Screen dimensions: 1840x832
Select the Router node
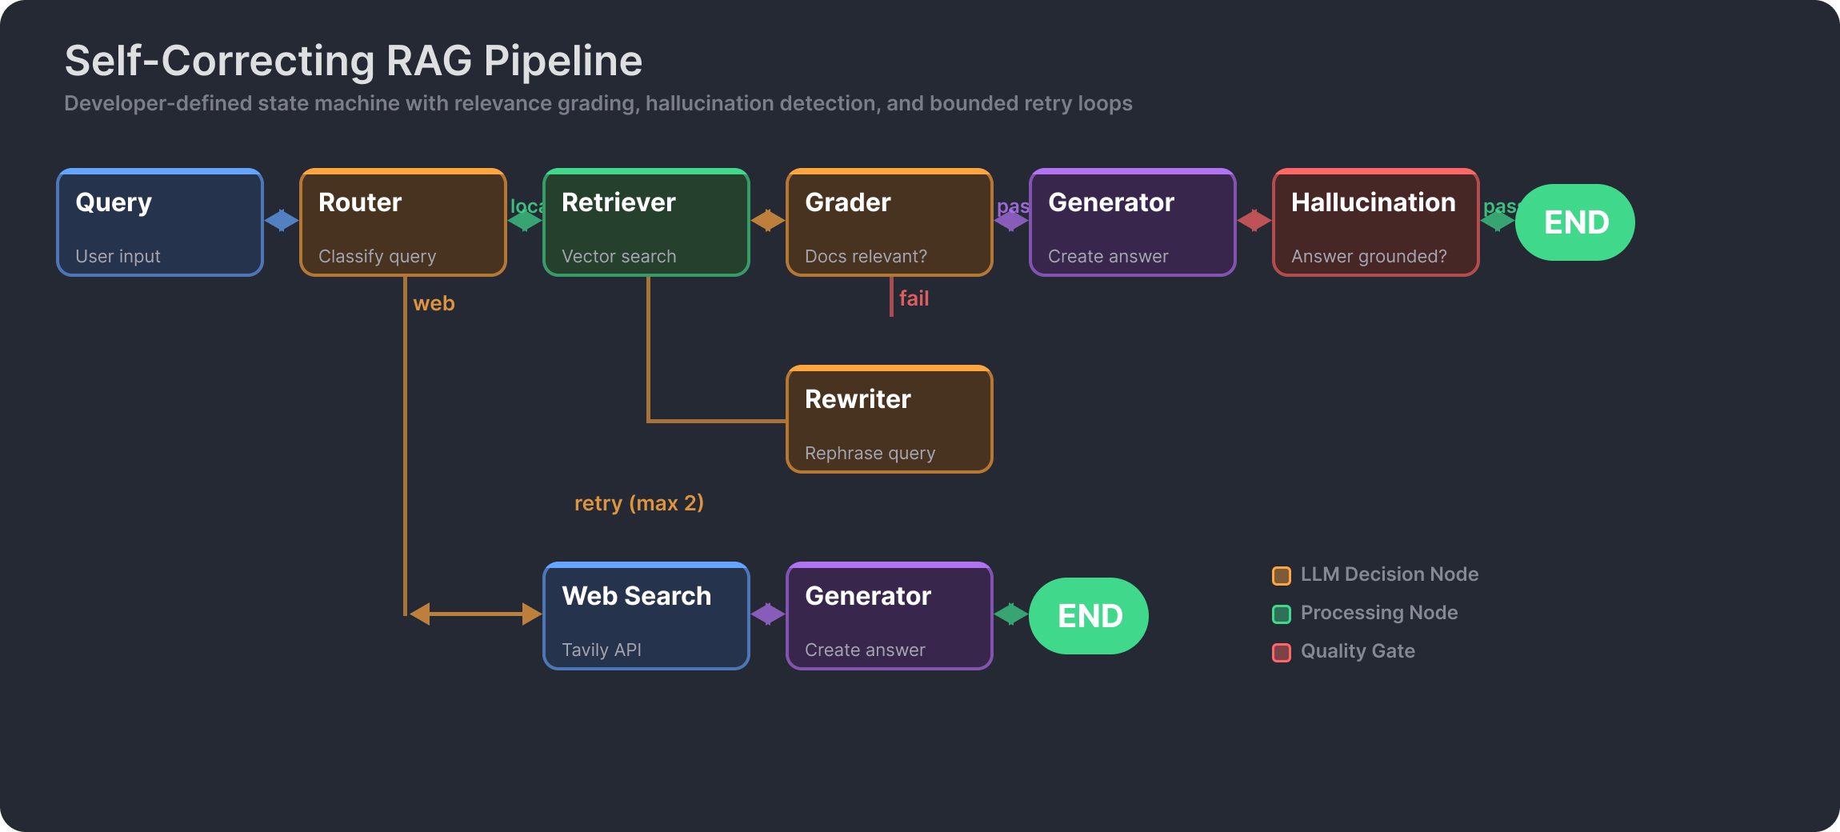403,222
